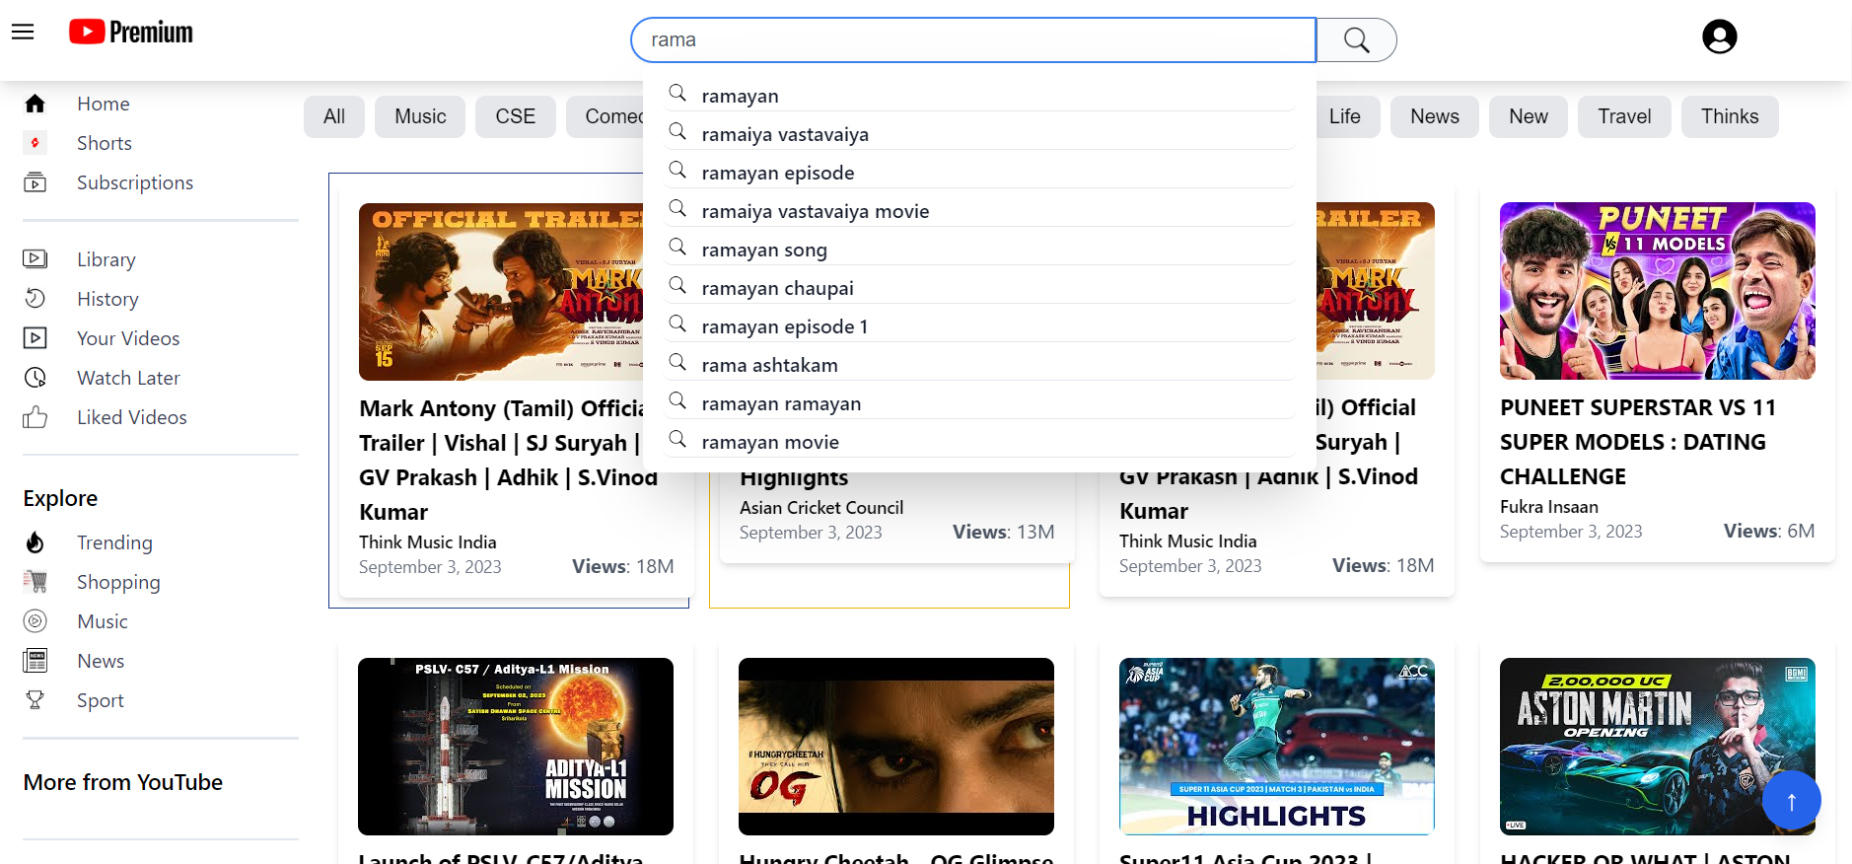Pick the 'rama ashtakam' suggestion
The height and width of the screenshot is (864, 1852).
(x=769, y=365)
